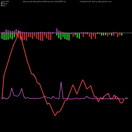Image resolution: width=132 pixels, height=132 pixels.
Task: Click the tallest magenta volume line spike
Action: tap(61, 82)
